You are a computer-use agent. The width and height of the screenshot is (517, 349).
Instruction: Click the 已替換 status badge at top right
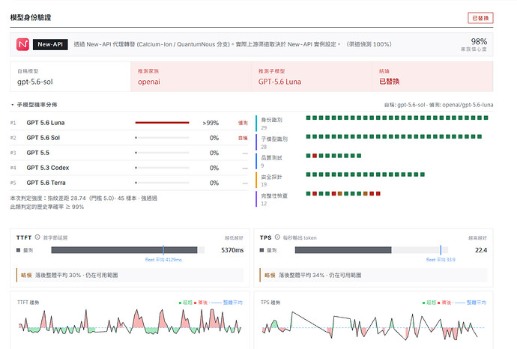click(480, 18)
